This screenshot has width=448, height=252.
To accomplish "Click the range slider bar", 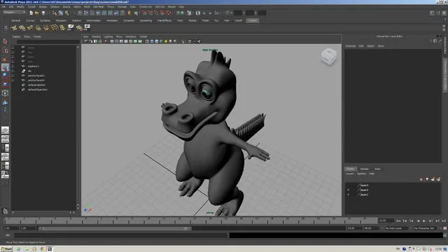I will pyautogui.click(x=115, y=228).
